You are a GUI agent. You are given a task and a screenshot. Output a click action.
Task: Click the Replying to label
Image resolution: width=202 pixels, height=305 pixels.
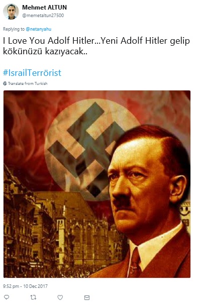tap(14, 29)
